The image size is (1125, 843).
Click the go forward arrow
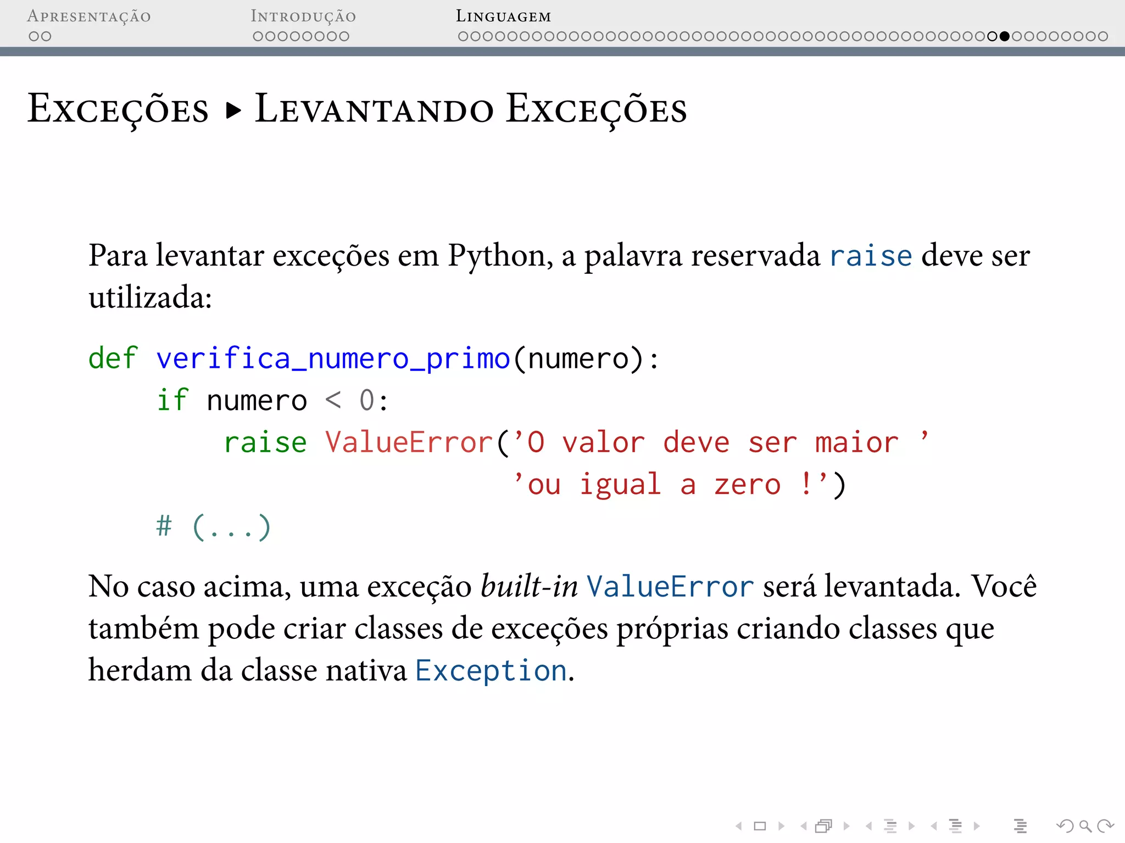[x=1105, y=826]
